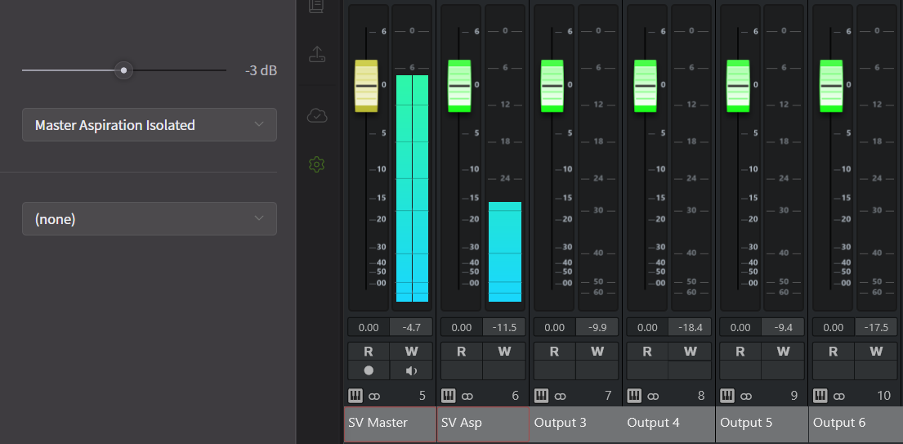Click the Output 4 volume fader
903x444 pixels.
(x=645, y=86)
